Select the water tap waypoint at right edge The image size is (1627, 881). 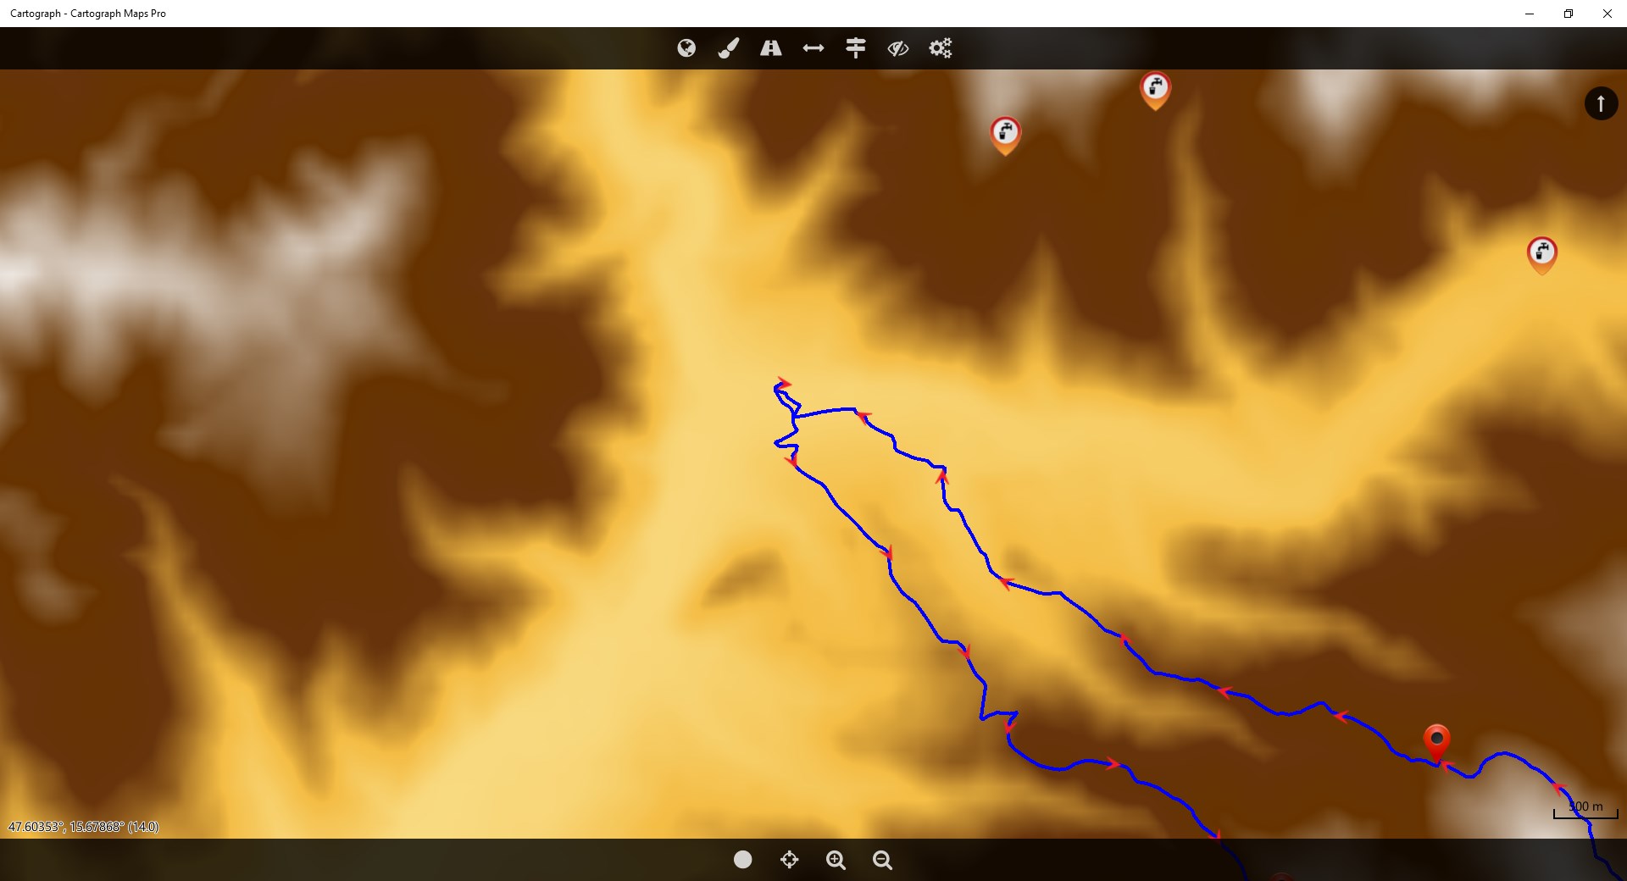pos(1541,255)
